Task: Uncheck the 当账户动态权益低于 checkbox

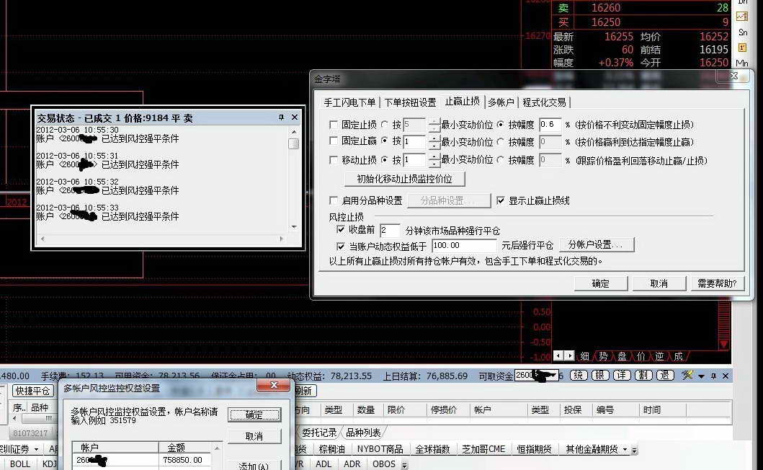Action: pos(341,246)
